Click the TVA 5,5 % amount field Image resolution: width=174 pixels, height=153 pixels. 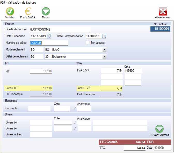pos(112,71)
